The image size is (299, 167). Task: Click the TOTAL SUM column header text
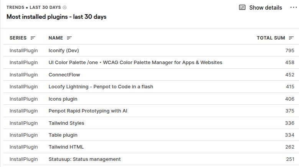point(271,38)
